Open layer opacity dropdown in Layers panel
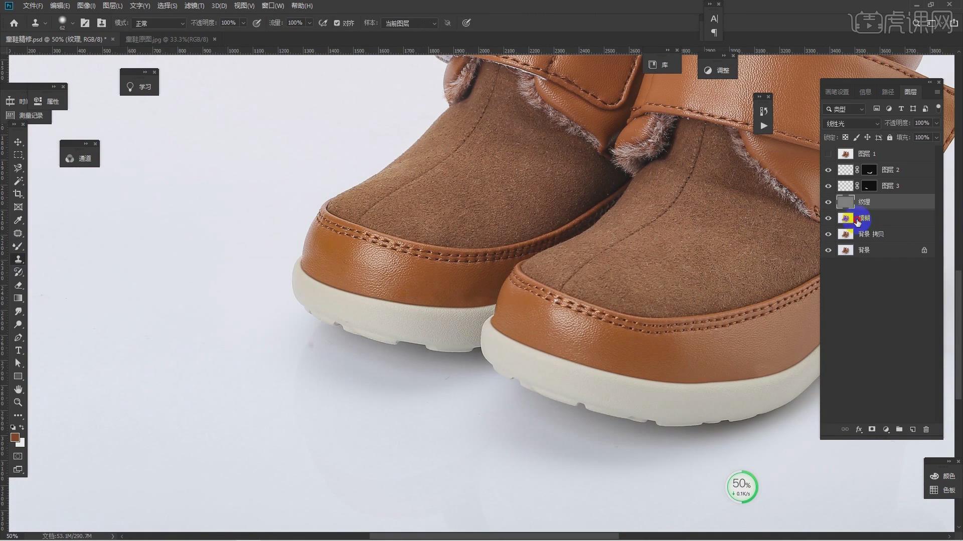 936,123
